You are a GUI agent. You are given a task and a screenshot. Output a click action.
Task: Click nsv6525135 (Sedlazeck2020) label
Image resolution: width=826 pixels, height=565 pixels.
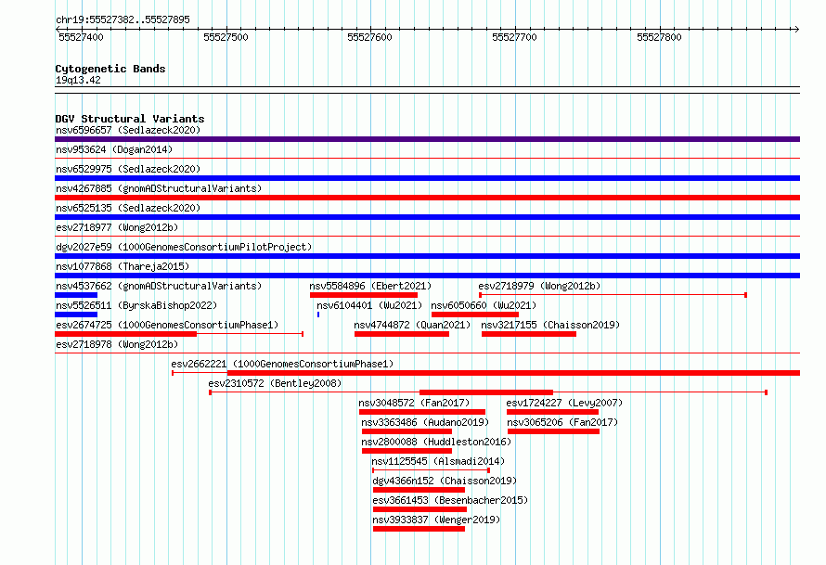tap(128, 208)
